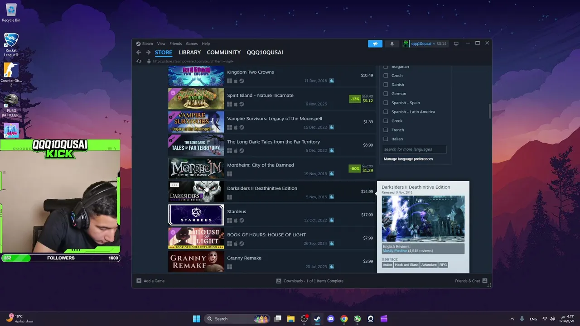
Task: Click the ellipsis badge on the Darksiders II thumbnail
Action: coord(174,185)
